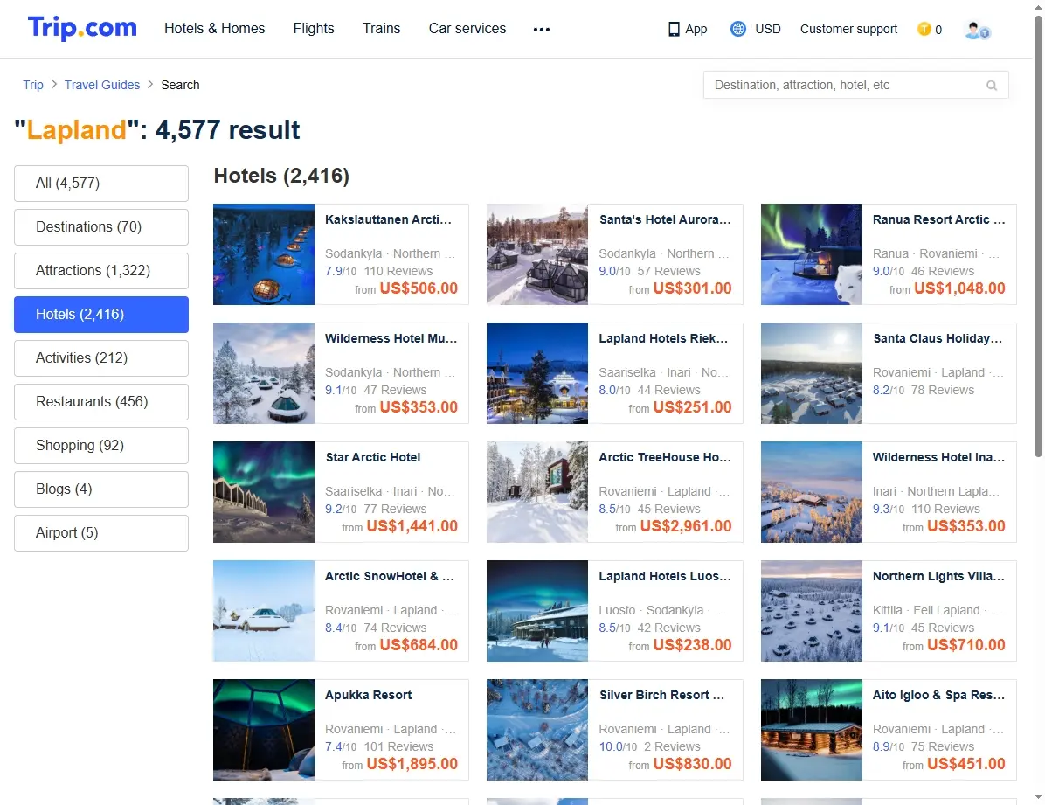Focus the destination search field
Image resolution: width=1045 pixels, height=805 pixels.
[855, 86]
